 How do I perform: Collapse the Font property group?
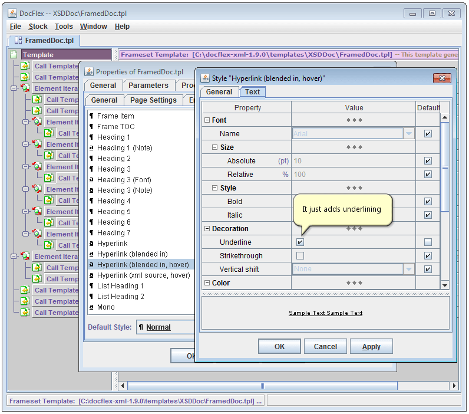click(207, 120)
